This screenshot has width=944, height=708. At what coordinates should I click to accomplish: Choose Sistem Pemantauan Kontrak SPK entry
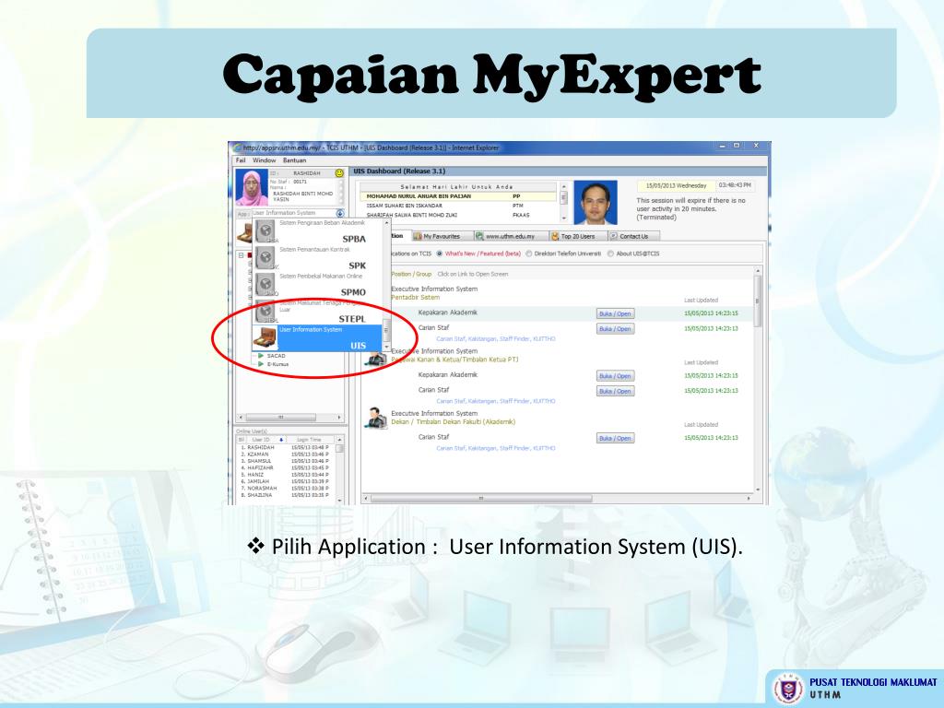pyautogui.click(x=317, y=258)
